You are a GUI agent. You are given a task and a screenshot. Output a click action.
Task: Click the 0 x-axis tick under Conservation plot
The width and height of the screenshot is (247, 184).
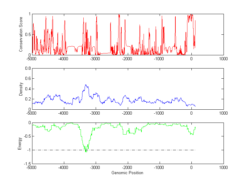point(191,59)
